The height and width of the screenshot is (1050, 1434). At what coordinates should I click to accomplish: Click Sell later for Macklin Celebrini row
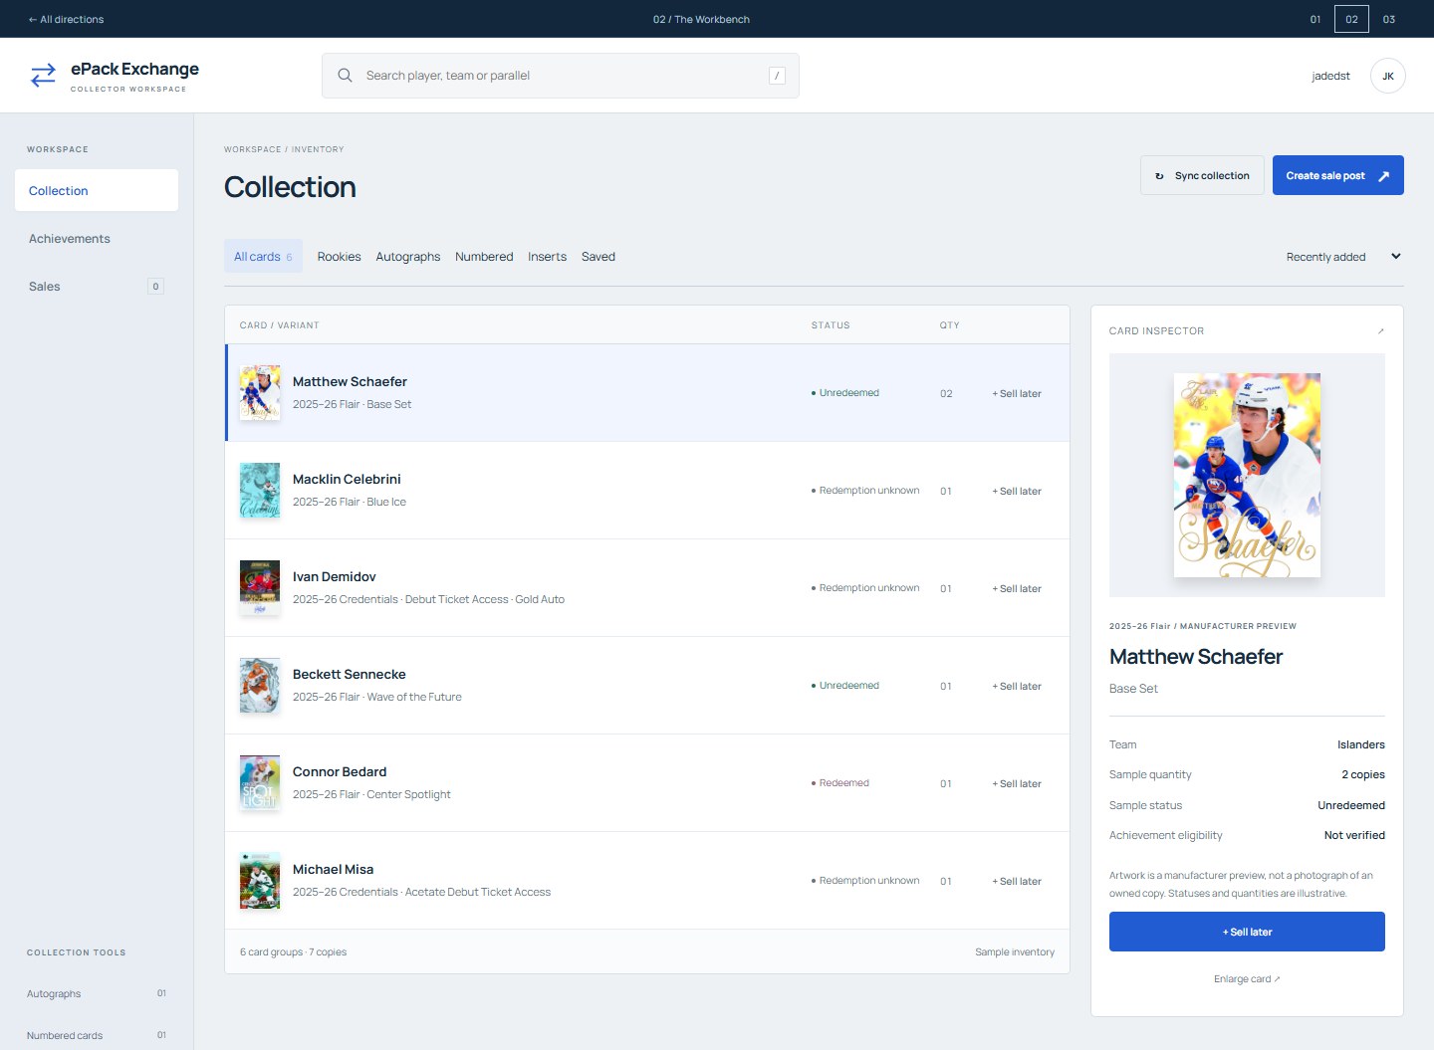click(1017, 491)
